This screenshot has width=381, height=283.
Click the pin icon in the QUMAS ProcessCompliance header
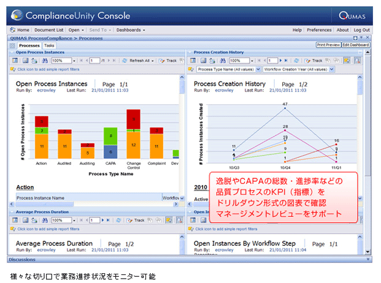(361, 38)
